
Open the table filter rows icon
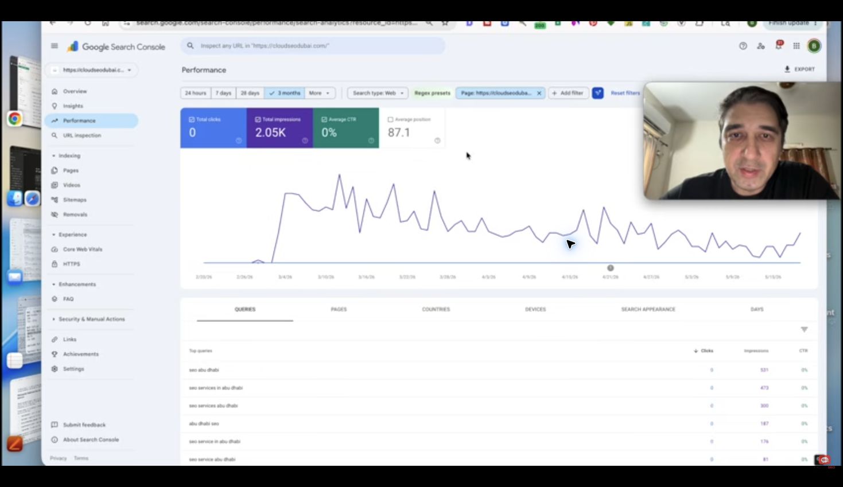pos(804,329)
